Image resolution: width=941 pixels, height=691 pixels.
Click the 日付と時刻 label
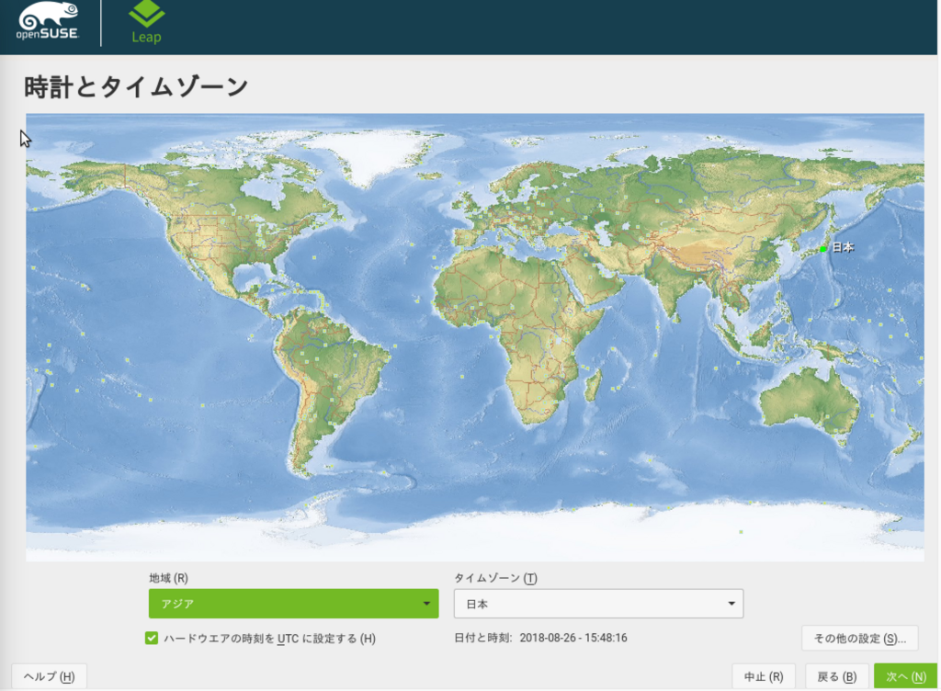(483, 638)
